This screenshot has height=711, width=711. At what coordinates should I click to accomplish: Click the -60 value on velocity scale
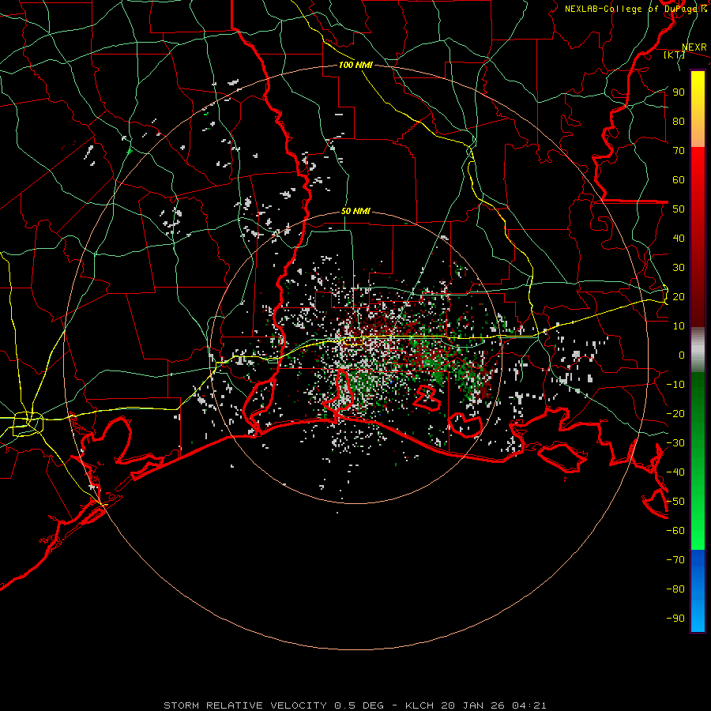(675, 531)
